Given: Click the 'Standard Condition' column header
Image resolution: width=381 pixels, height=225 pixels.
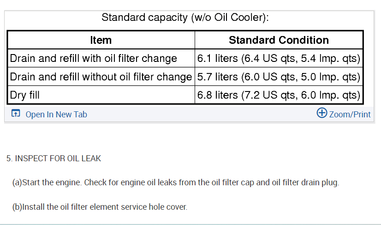Looking at the screenshot, I should (x=279, y=40).
